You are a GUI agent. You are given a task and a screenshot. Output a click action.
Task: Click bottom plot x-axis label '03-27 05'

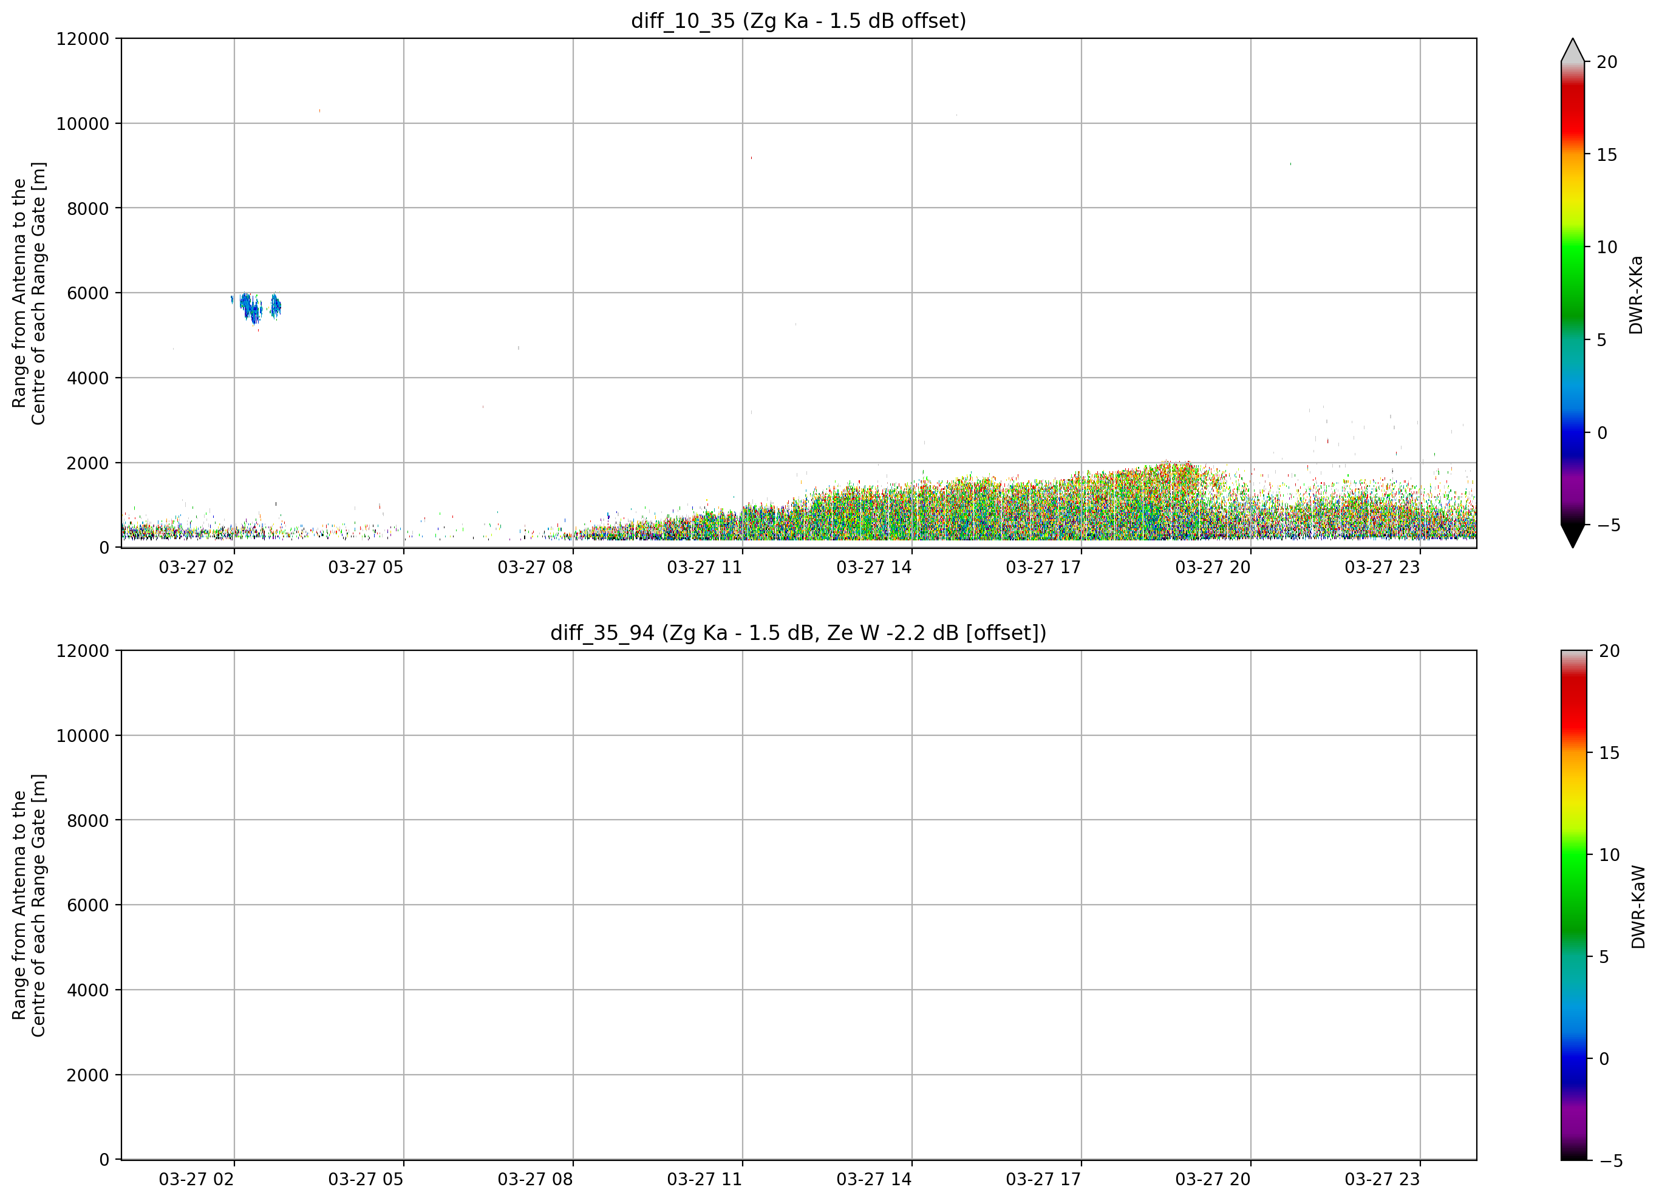coord(366,1180)
